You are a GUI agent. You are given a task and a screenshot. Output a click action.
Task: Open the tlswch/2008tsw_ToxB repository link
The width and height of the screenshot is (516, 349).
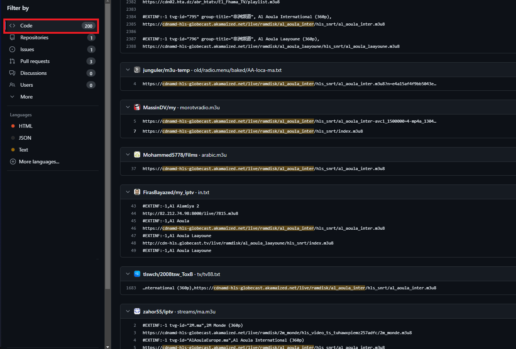pos(168,274)
